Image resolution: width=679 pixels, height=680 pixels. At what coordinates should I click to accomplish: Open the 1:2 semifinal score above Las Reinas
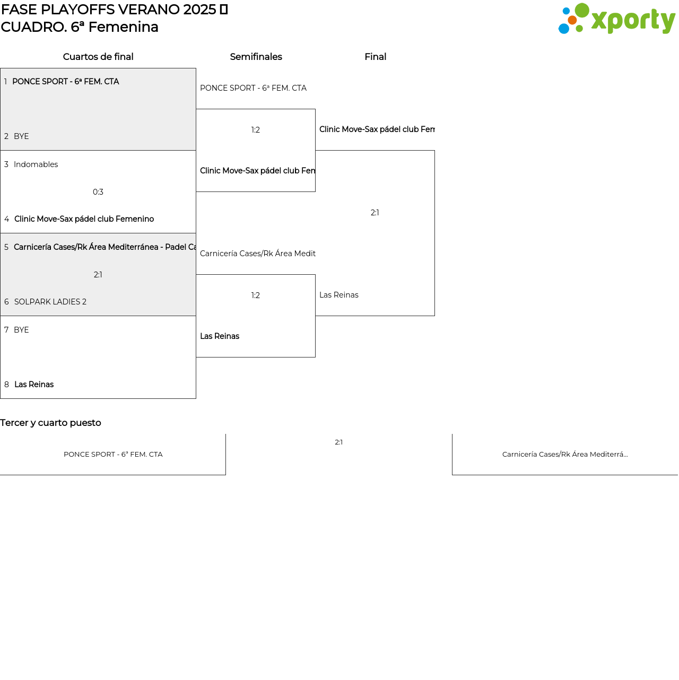[256, 295]
